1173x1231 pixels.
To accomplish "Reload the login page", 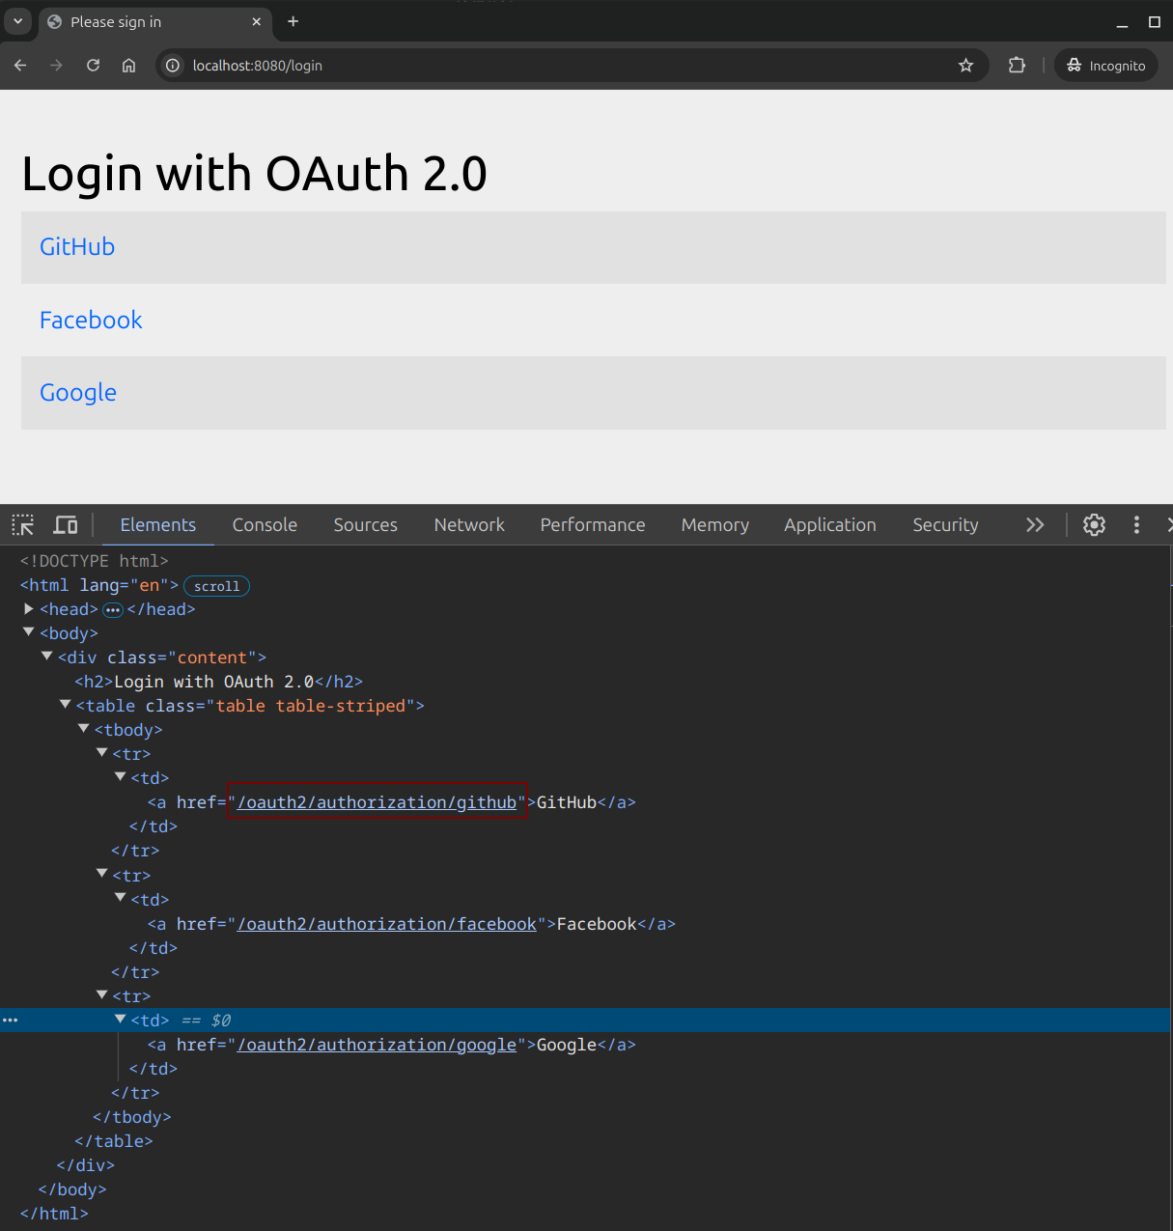I will coord(93,66).
